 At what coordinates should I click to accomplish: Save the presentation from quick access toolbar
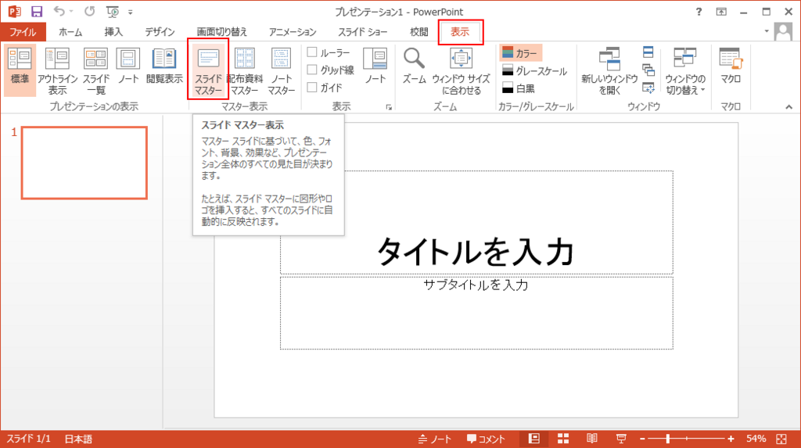[37, 11]
